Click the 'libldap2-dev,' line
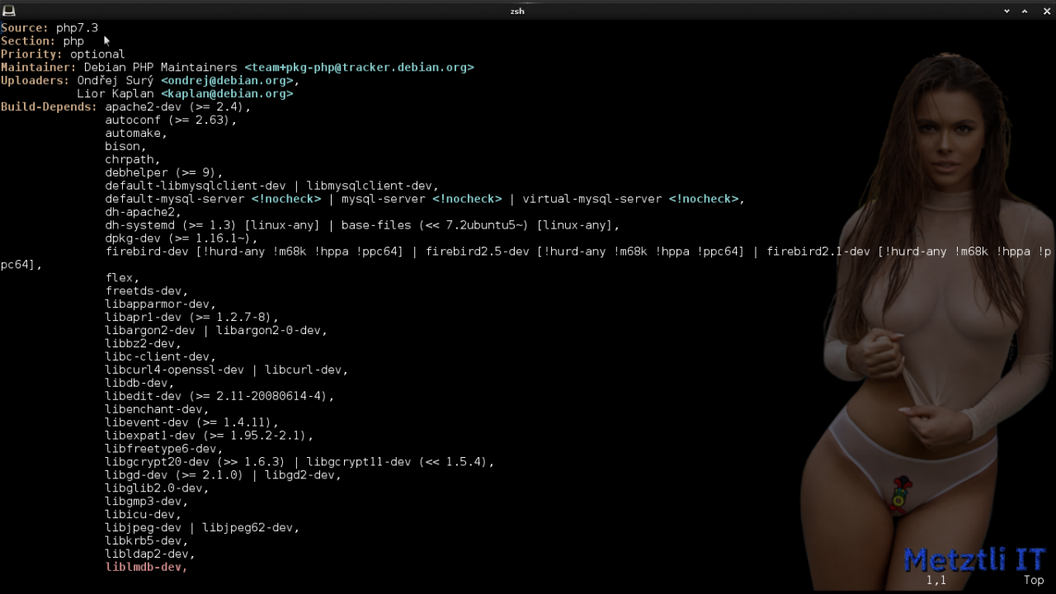Viewport: 1056px width, 594px height. [150, 556]
